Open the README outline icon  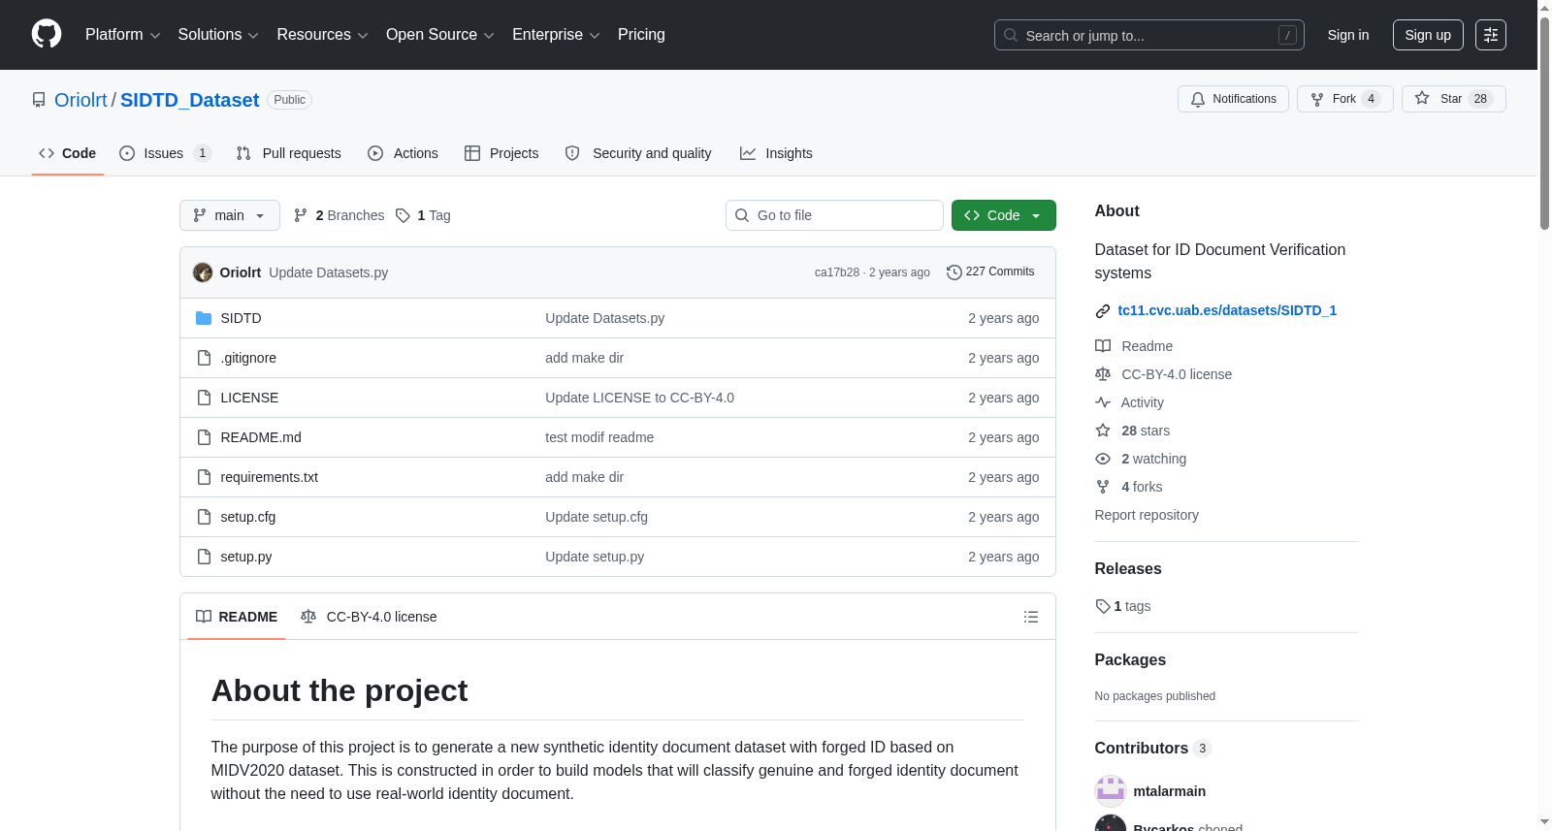point(1031,617)
